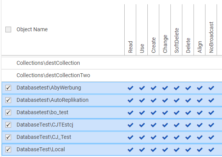Viewport: 222px width, 157px height.
Task: Toggle SoftDelete checkmark for DatabaseTest\CJ_Test
Action: (177, 137)
